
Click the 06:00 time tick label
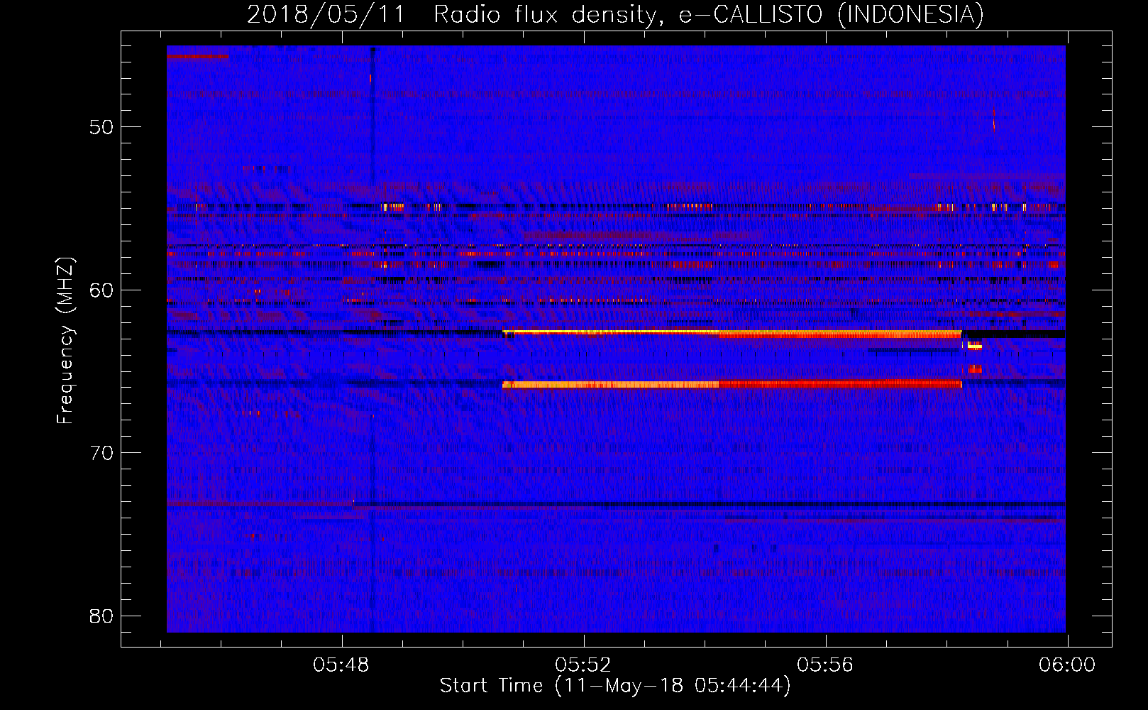[x=1067, y=665]
